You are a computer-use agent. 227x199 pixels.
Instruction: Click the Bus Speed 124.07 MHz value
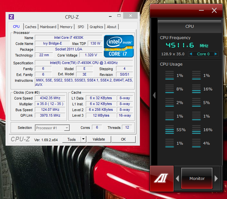click(50, 110)
